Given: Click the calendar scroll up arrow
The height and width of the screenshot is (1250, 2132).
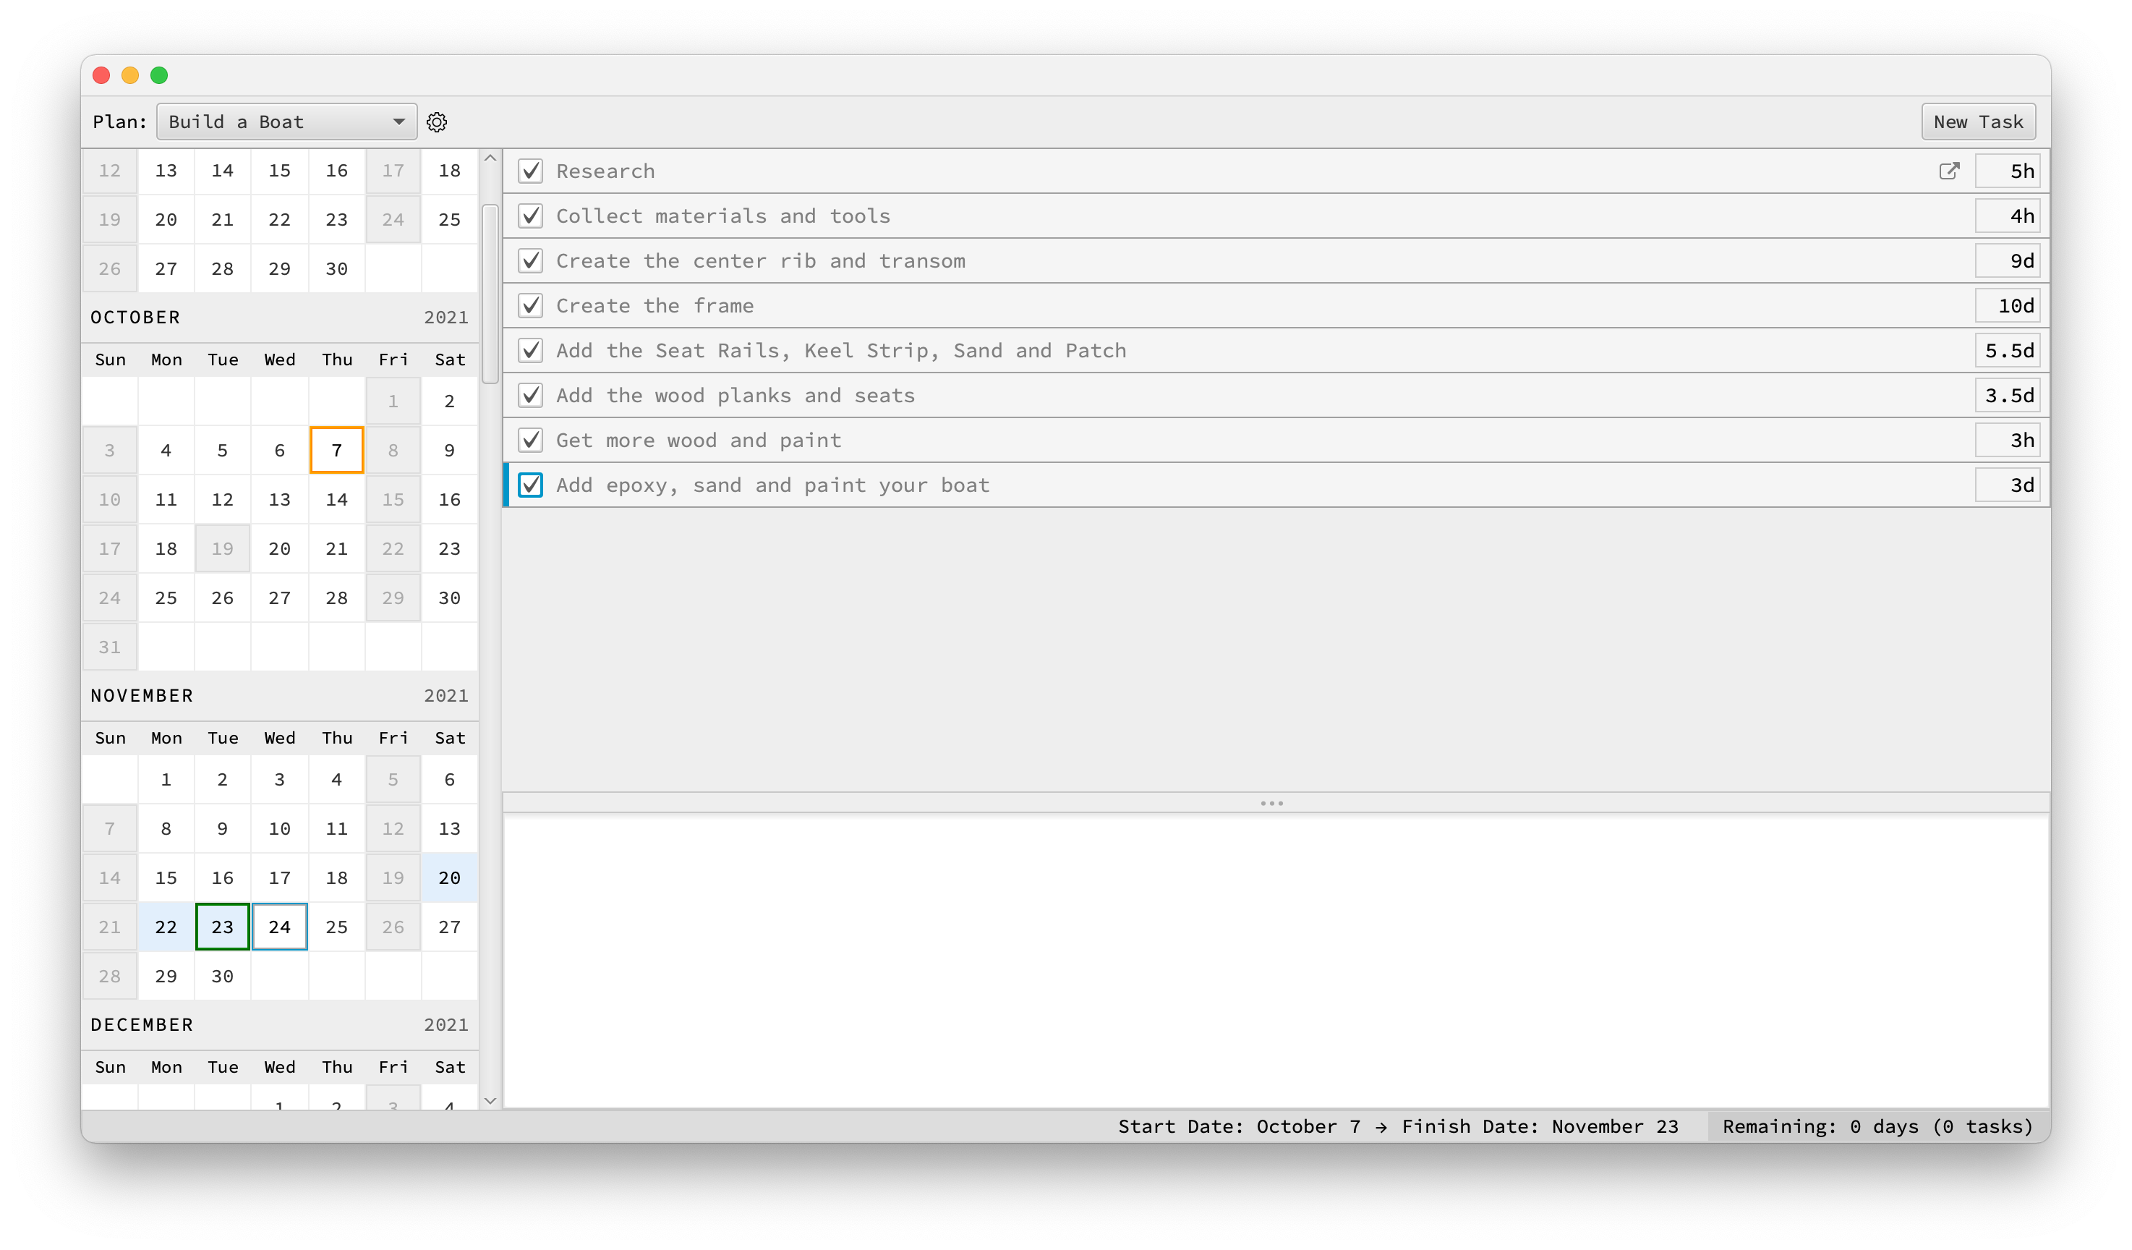Looking at the screenshot, I should click(x=490, y=158).
